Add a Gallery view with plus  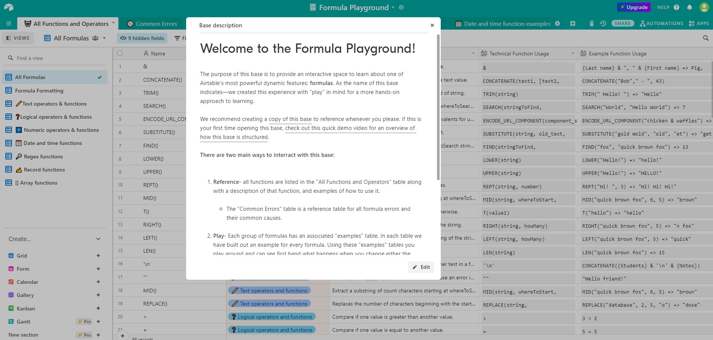(x=98, y=295)
